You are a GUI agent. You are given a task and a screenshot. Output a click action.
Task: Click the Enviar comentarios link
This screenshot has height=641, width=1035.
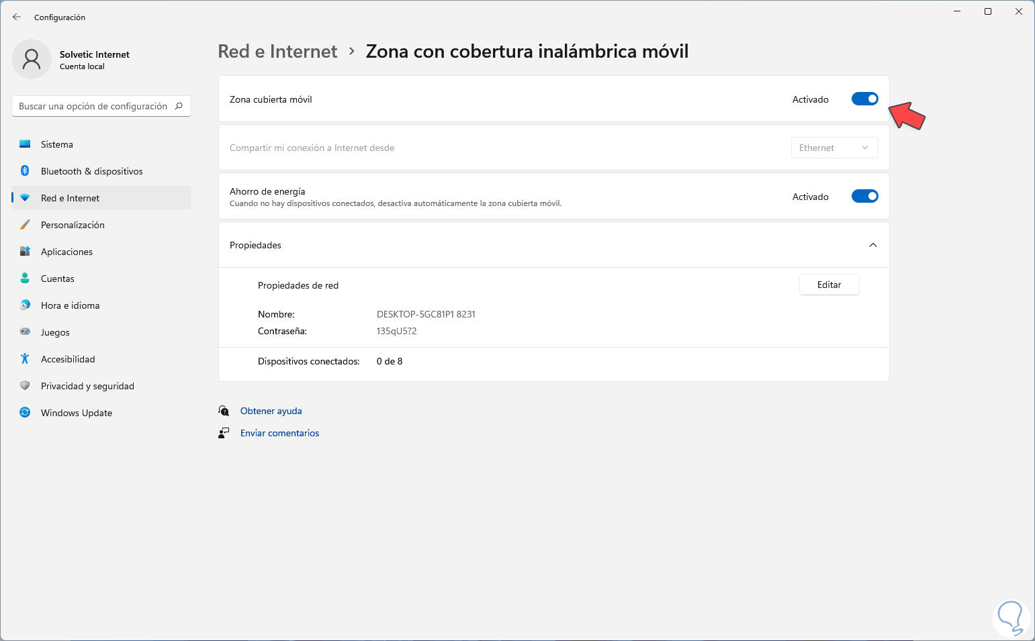coord(279,433)
